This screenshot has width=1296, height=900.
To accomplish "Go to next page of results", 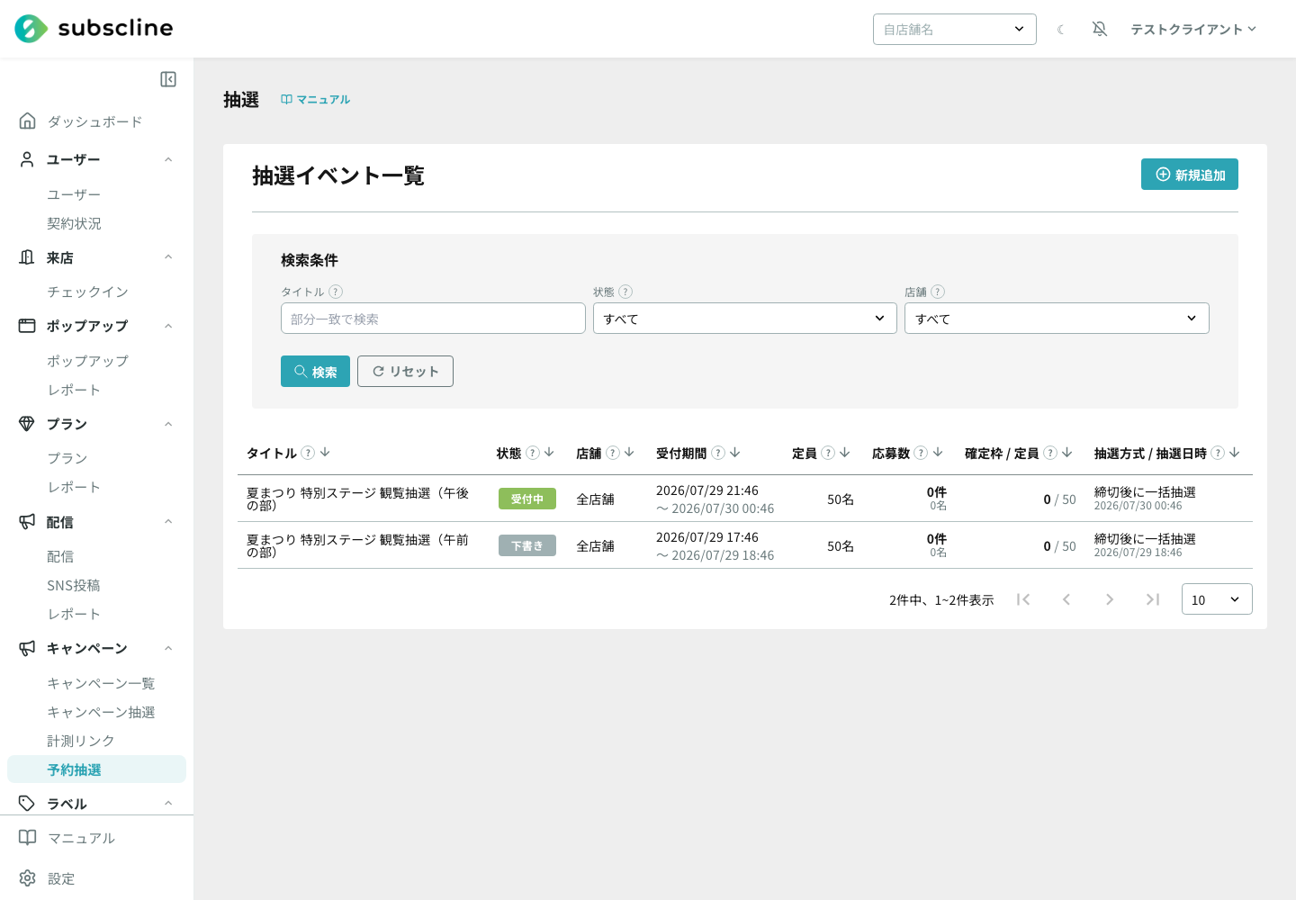I will [1110, 599].
